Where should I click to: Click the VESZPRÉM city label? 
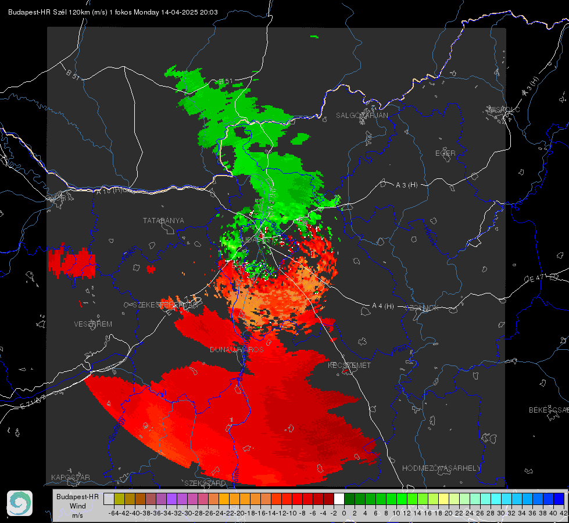click(x=93, y=324)
